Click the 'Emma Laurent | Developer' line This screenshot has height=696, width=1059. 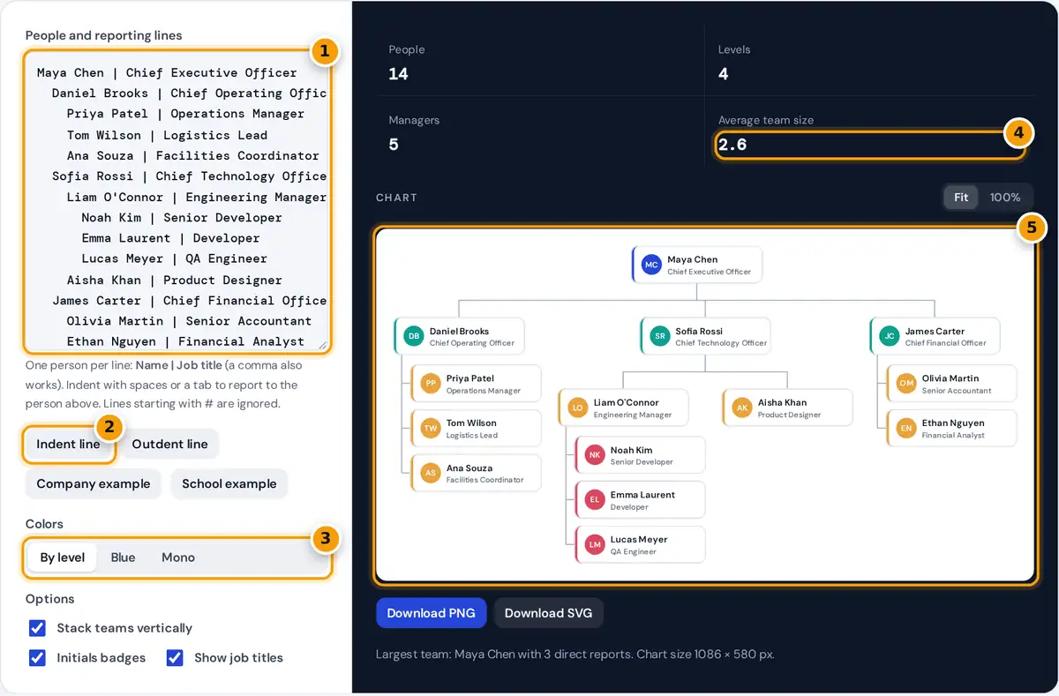point(170,238)
